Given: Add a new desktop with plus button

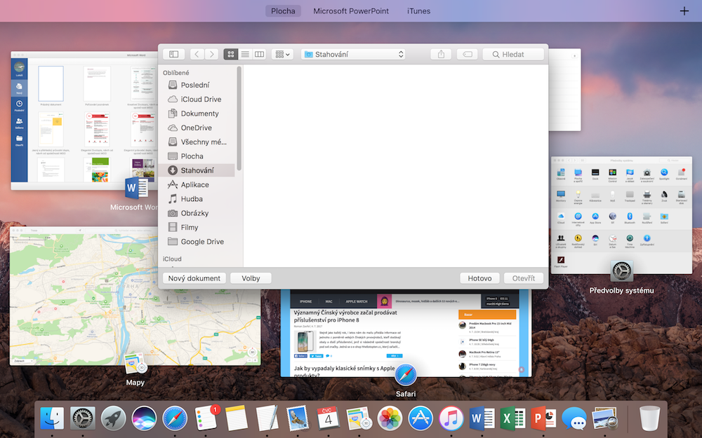Looking at the screenshot, I should (x=684, y=11).
